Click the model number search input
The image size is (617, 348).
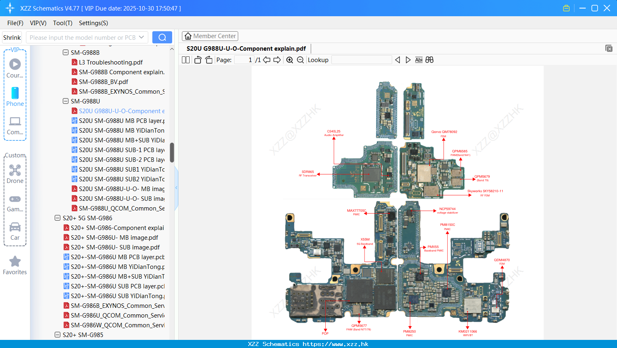[x=83, y=37]
